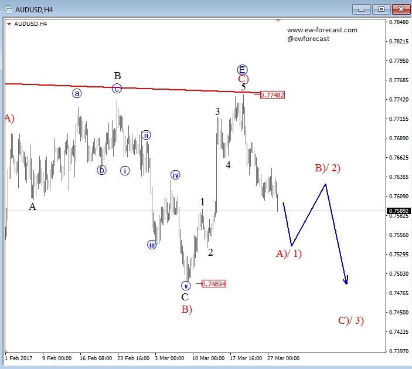This screenshot has height=369, width=412.
Task: Click the @ewforecast text label
Action: tap(308, 39)
